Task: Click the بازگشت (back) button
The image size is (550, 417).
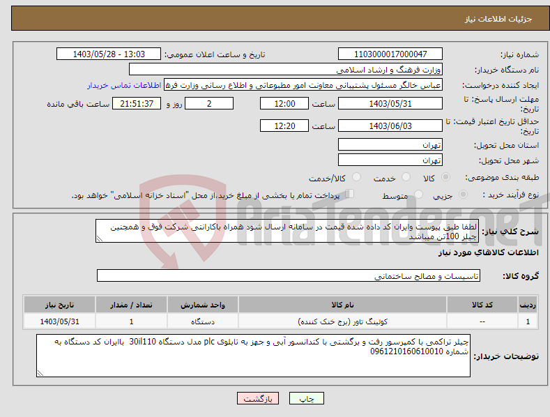Action: pyautogui.click(x=258, y=398)
